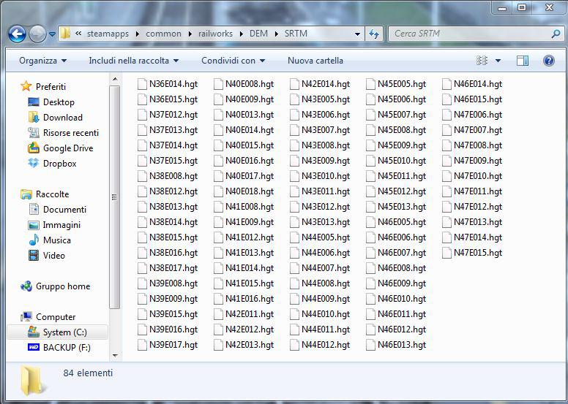568x404 pixels.
Task: Open Documenti library
Action: coord(57,210)
